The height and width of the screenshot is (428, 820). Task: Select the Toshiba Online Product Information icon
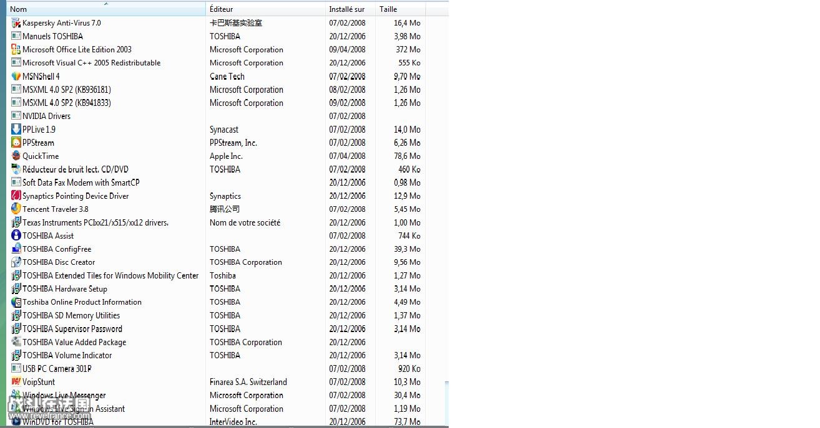(x=16, y=302)
